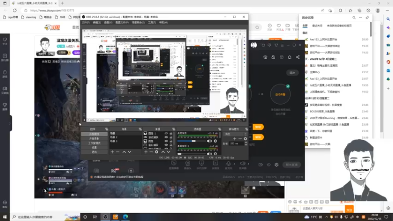Screen dimensions: 393x221
Task: Remove the selected source with the minus icon
Action: tap(151, 152)
